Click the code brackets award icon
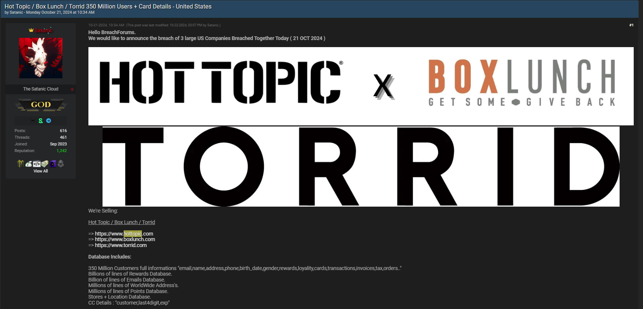Image resolution: width=643 pixels, height=309 pixels. click(37, 164)
